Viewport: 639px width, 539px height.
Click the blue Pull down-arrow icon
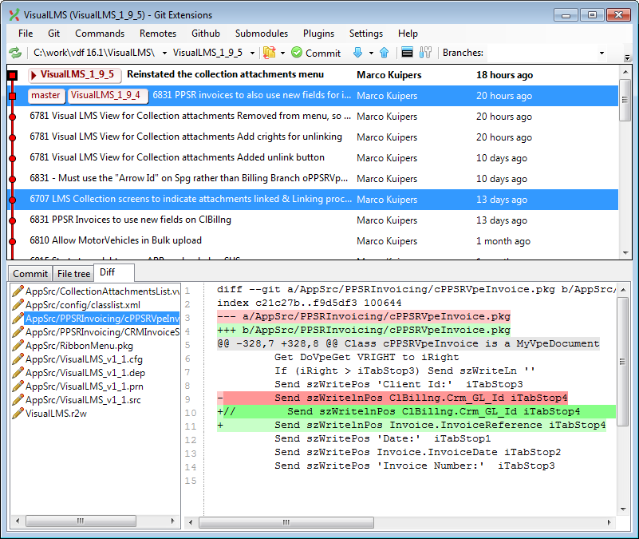pos(357,53)
